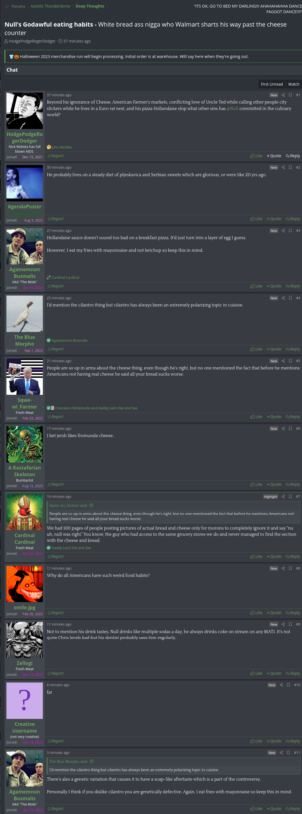Like post #8 by smile.jpg
The width and height of the screenshot is (302, 814).
click(x=256, y=613)
